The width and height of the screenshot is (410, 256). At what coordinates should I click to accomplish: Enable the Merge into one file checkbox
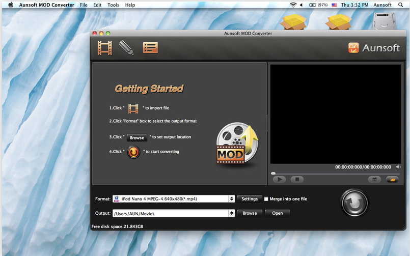pyautogui.click(x=266, y=199)
